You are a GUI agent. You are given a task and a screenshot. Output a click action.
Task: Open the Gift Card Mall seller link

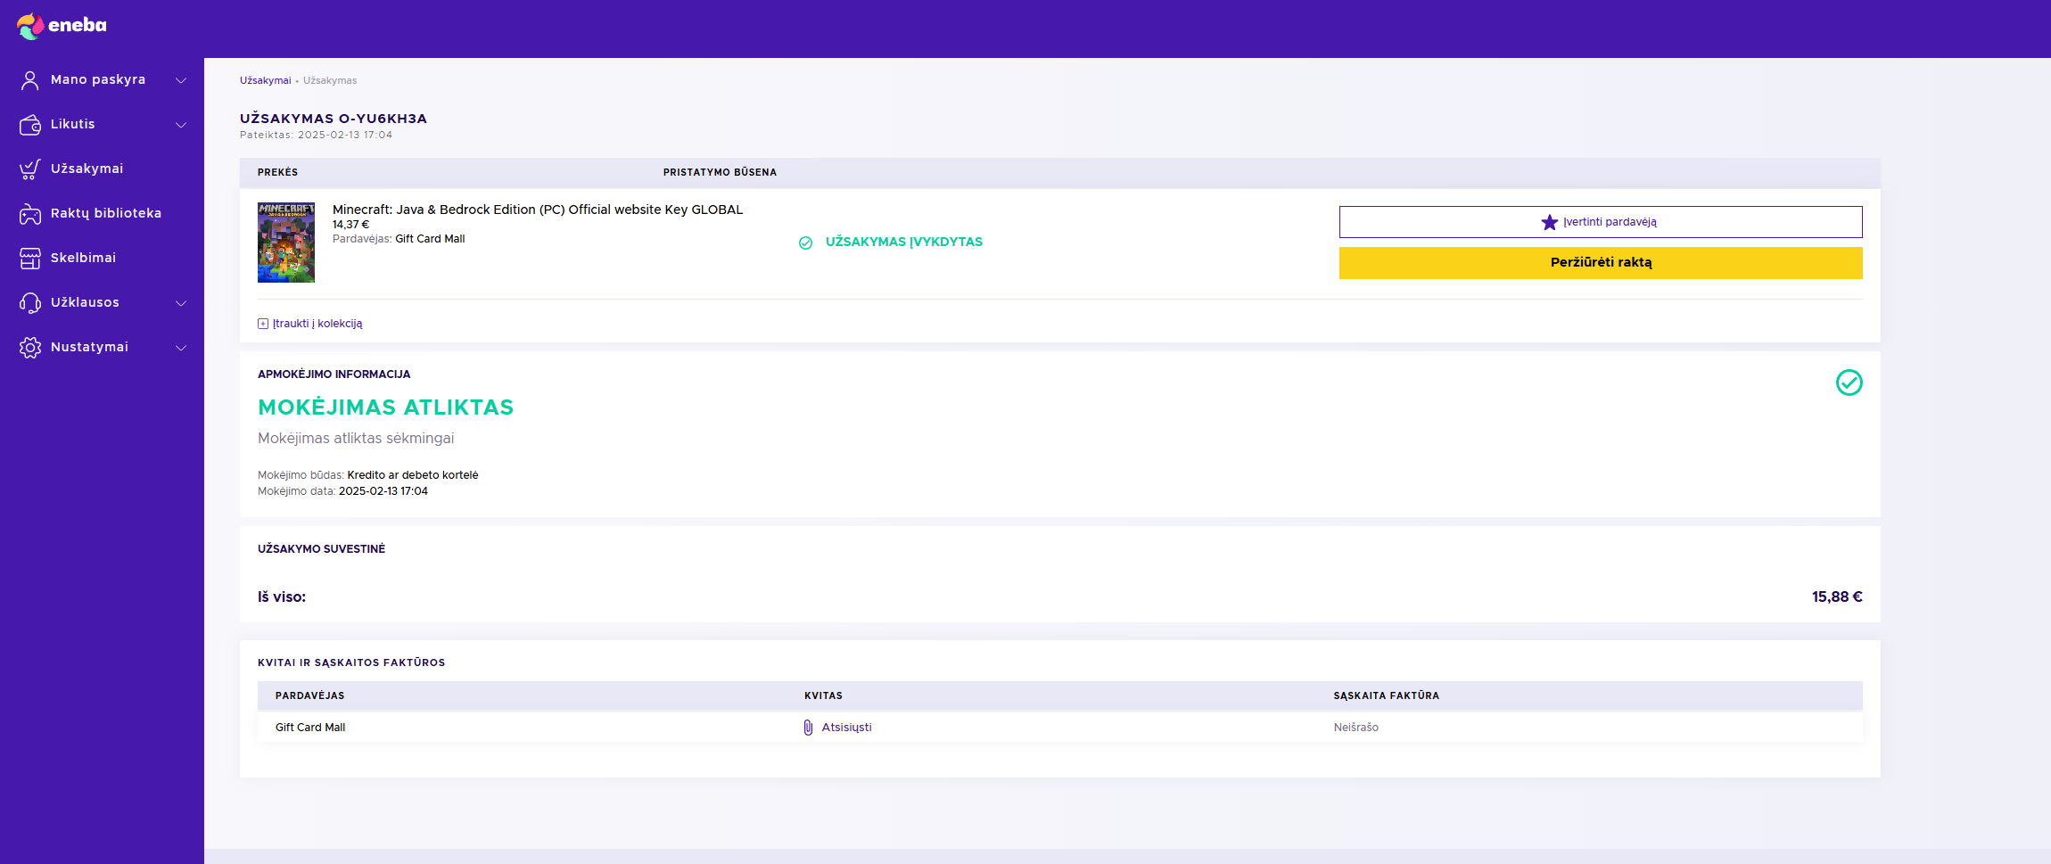pos(430,239)
